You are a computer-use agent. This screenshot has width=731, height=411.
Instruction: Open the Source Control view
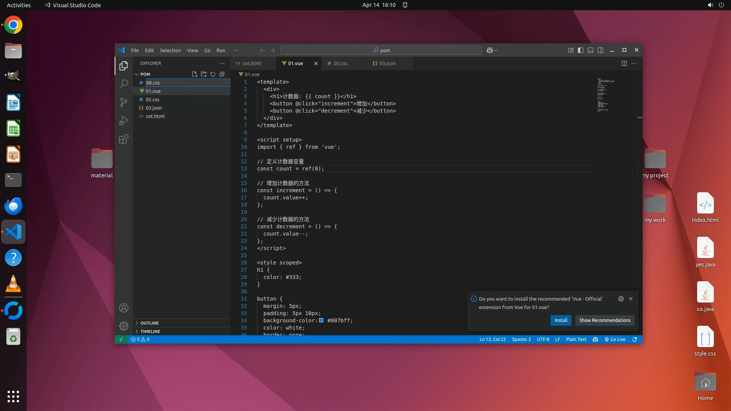(x=123, y=102)
